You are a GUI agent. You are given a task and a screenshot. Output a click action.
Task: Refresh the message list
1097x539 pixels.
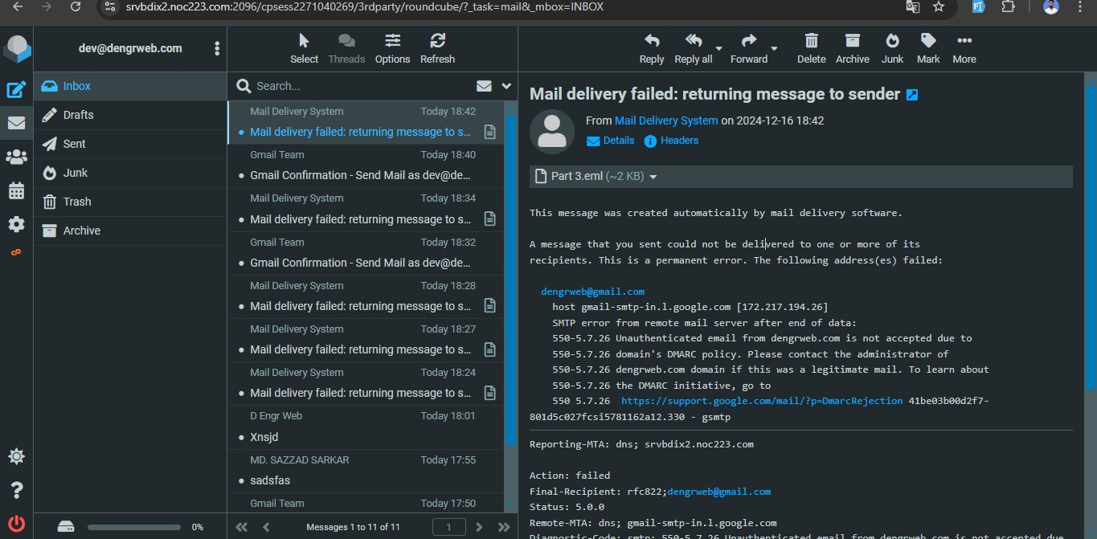pyautogui.click(x=437, y=48)
